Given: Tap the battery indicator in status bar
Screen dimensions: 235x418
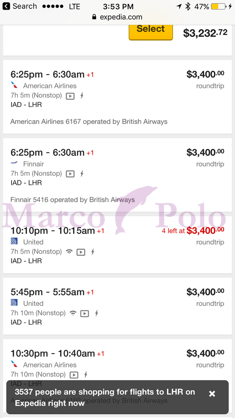Looking at the screenshot, I should 219,6.
